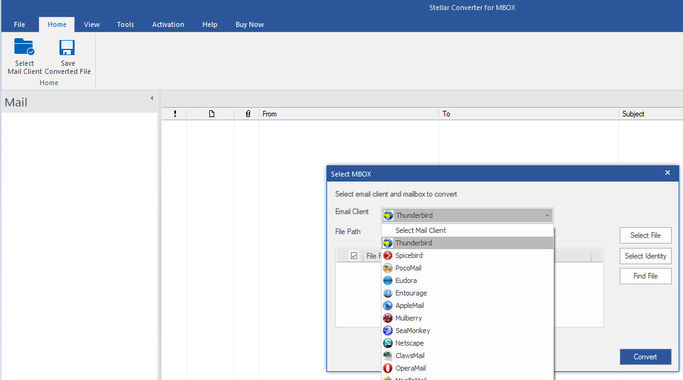The image size is (683, 380).
Task: Click the Find File button
Action: coord(645,276)
